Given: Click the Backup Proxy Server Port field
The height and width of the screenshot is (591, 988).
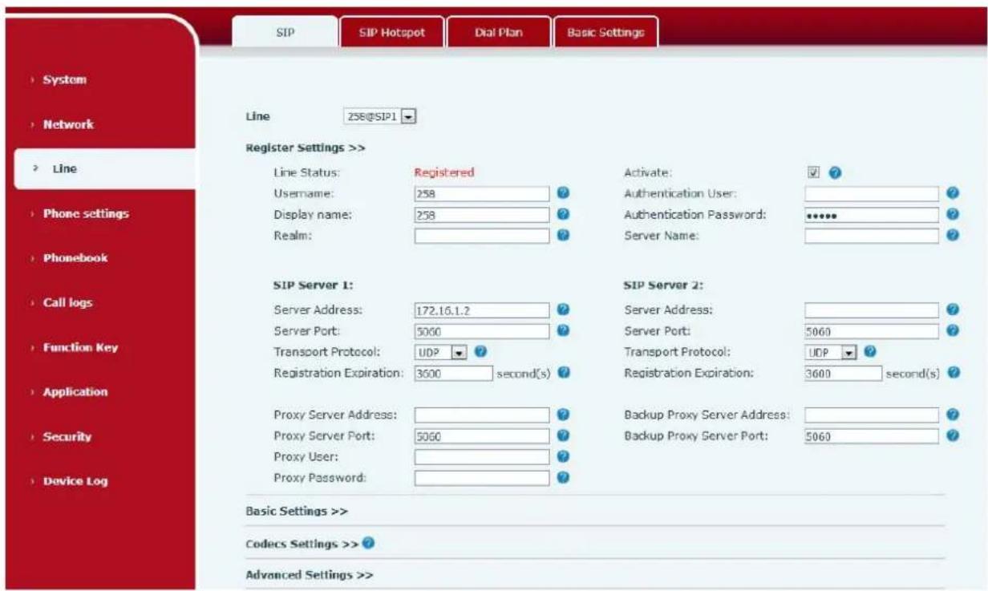Looking at the screenshot, I should point(872,436).
